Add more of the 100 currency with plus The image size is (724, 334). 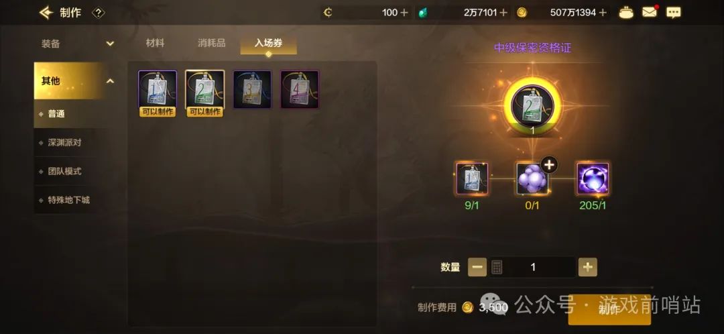click(404, 13)
